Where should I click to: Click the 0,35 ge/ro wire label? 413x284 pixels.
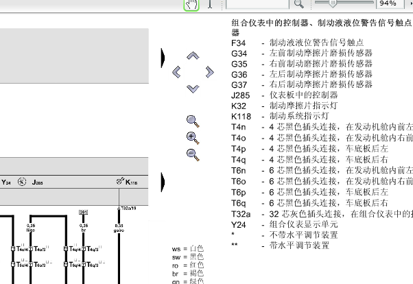coord(119,228)
